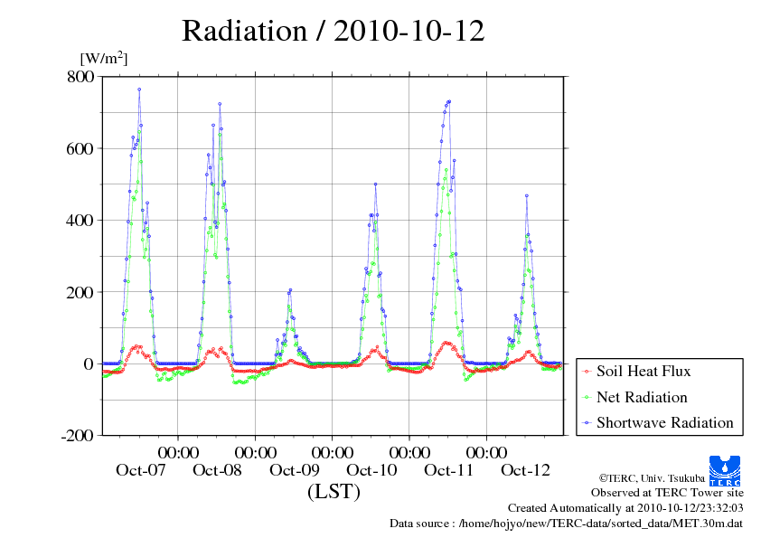The height and width of the screenshot is (538, 761).
Task: Click the 00:00 label above Oct-09
Action: pyautogui.click(x=333, y=452)
